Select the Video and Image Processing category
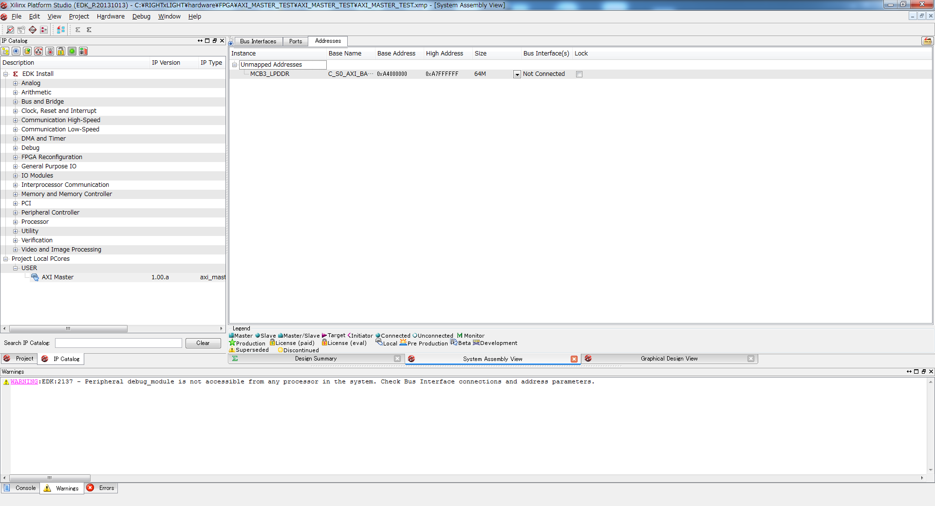 tap(61, 250)
